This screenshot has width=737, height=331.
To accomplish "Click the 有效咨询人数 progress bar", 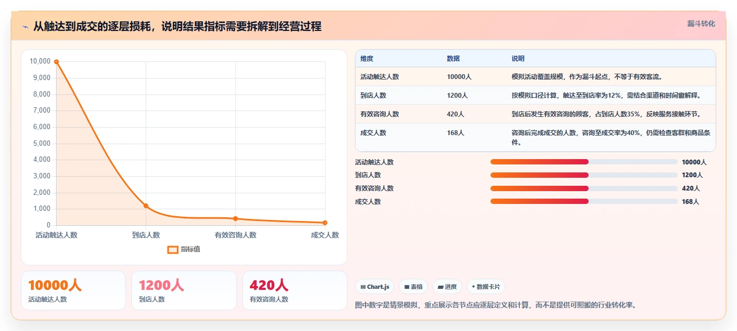I will [584, 188].
